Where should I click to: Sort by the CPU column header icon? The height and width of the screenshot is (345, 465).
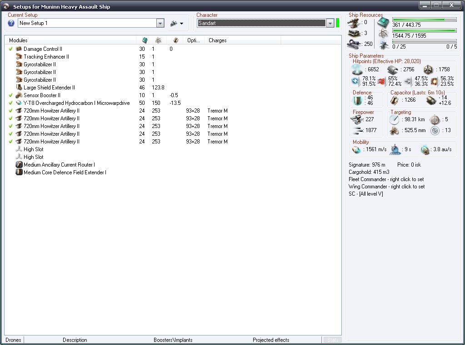(145, 40)
